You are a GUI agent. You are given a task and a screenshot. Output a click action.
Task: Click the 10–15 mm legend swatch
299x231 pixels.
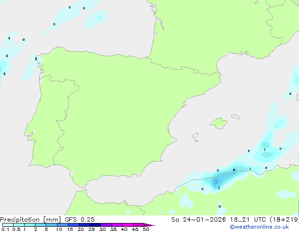[x=63, y=225]
